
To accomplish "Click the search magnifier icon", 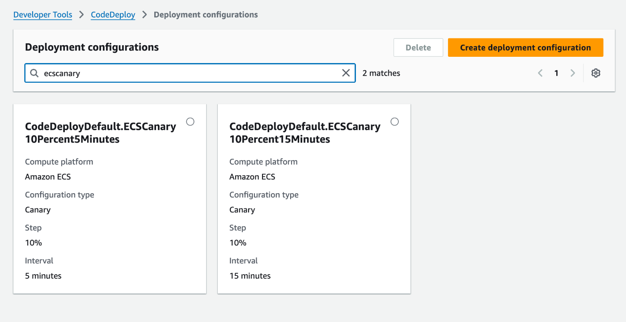I will coord(34,73).
